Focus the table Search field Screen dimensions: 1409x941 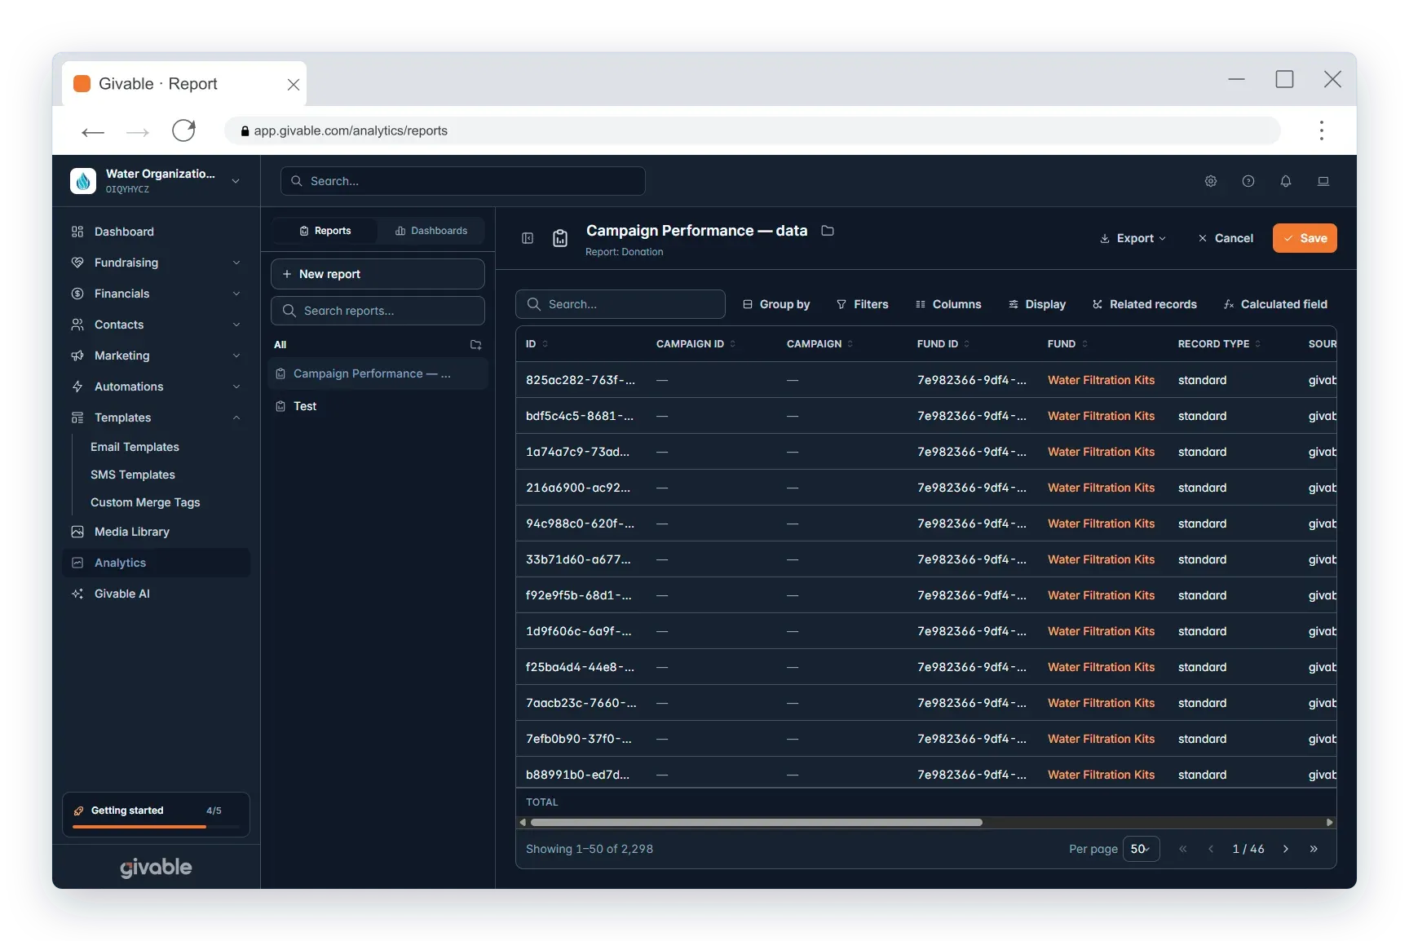pyautogui.click(x=621, y=304)
